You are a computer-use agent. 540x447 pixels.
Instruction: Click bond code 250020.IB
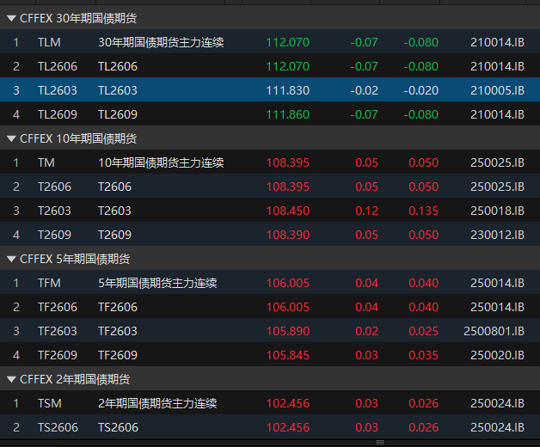(497, 355)
